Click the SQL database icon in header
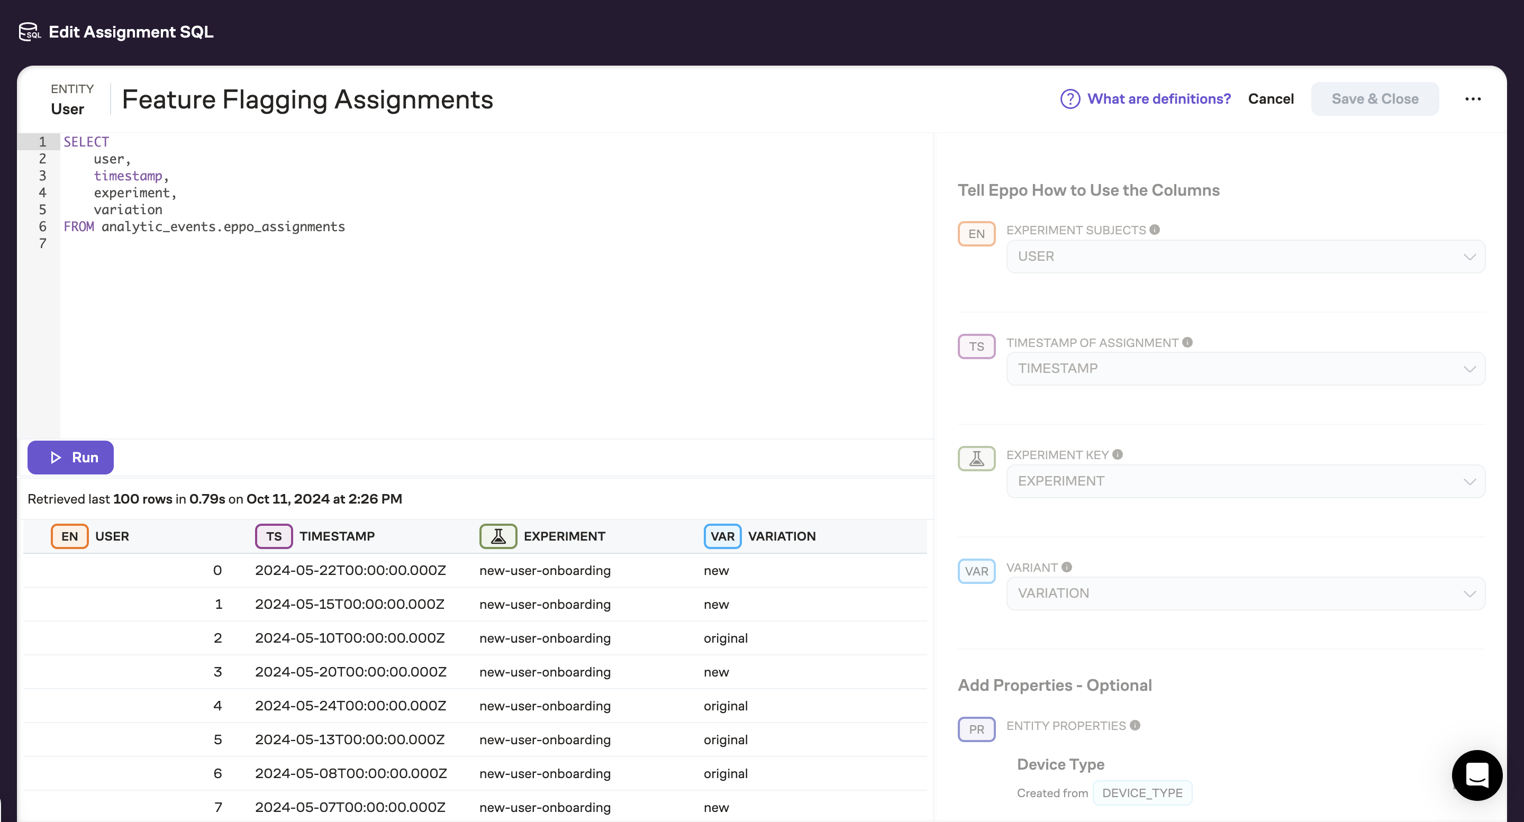The width and height of the screenshot is (1524, 822). click(x=29, y=31)
